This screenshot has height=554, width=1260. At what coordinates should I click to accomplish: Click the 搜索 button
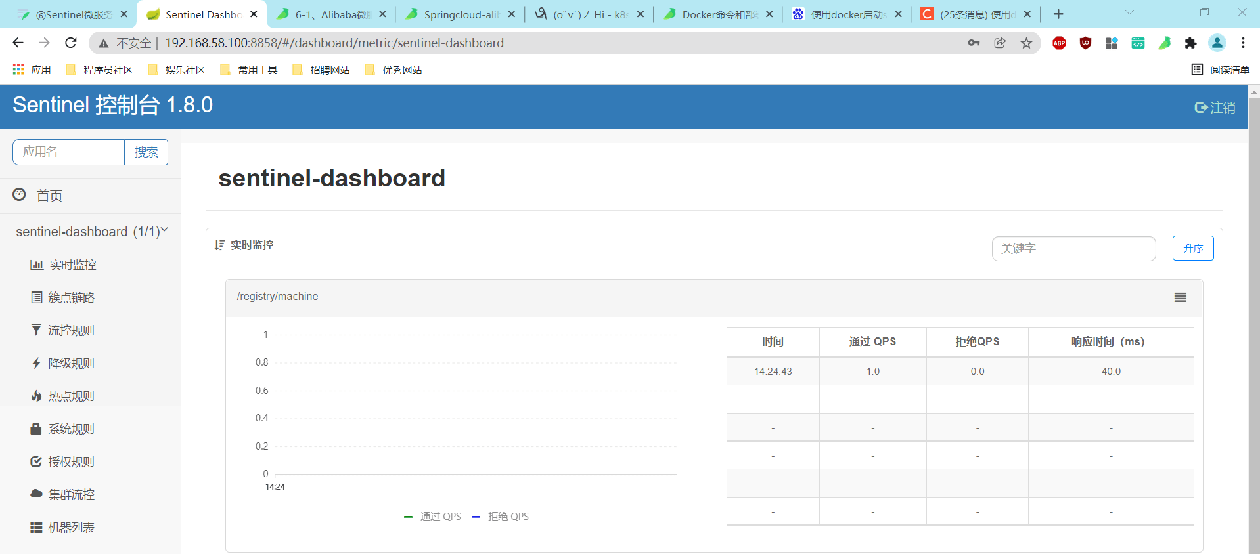coord(146,152)
